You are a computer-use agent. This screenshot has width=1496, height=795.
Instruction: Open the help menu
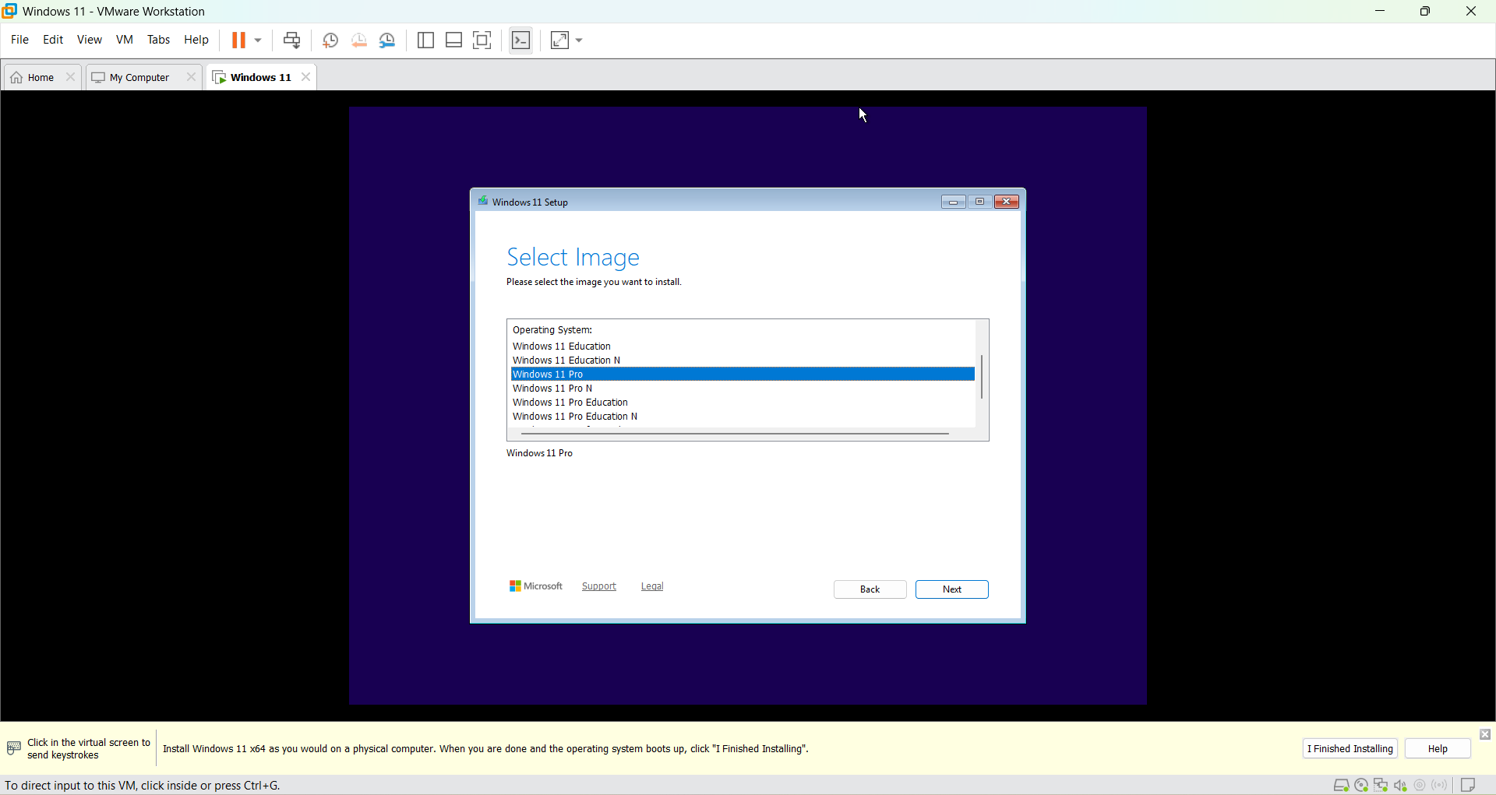pos(196,40)
